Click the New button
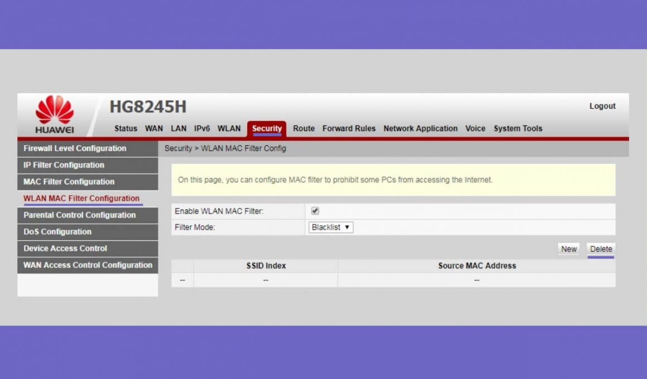The width and height of the screenshot is (647, 379). [x=568, y=249]
